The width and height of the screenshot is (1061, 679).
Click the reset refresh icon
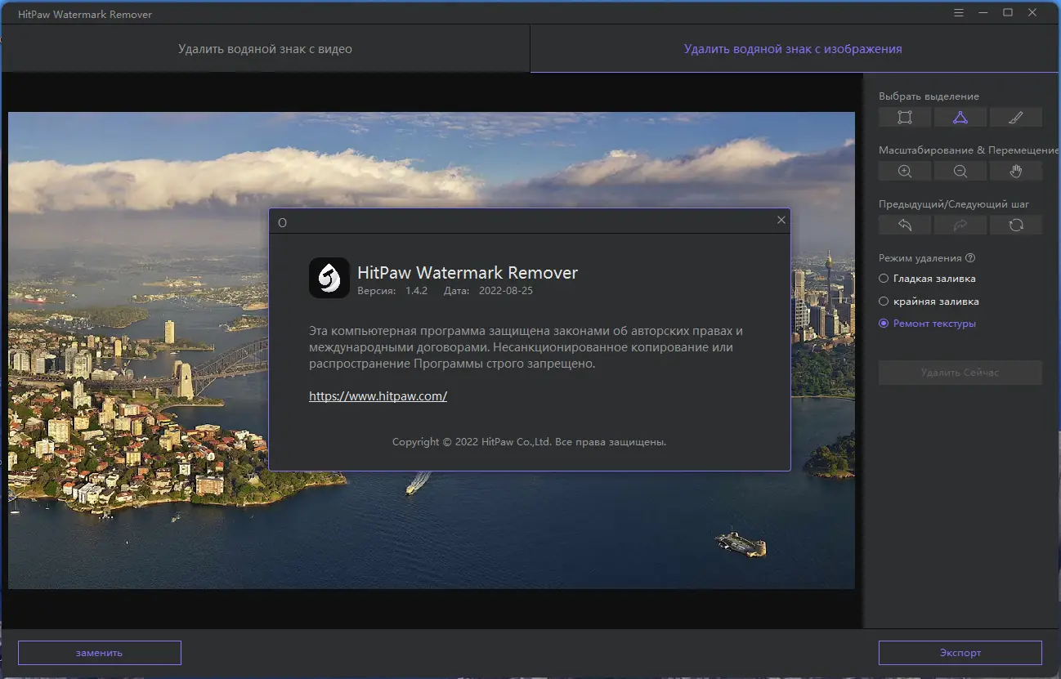pyautogui.click(x=1016, y=225)
